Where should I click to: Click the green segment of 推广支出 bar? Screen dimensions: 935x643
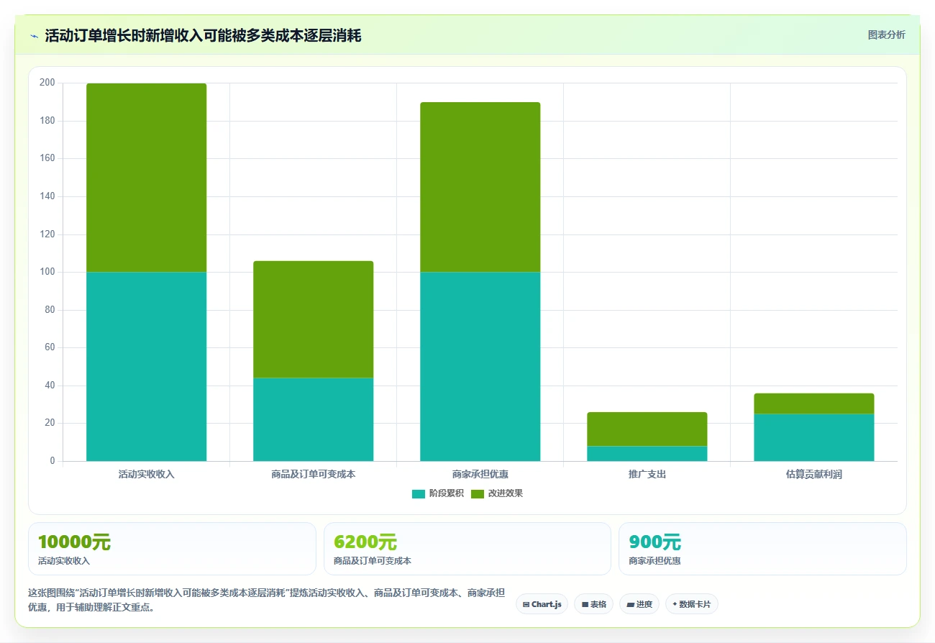[x=647, y=429]
